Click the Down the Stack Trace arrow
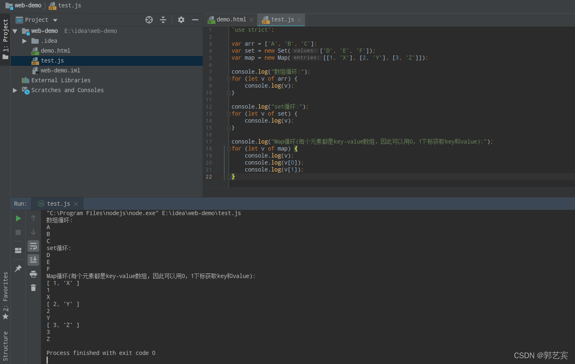This screenshot has width=575, height=364. coord(33,232)
